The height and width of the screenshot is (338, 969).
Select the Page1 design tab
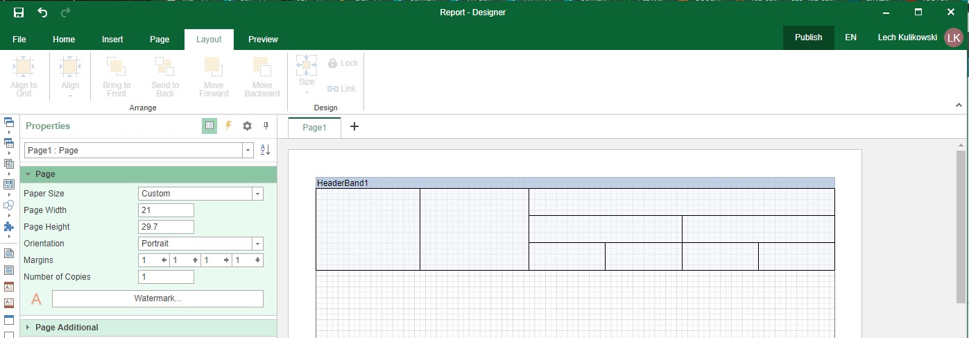click(314, 127)
